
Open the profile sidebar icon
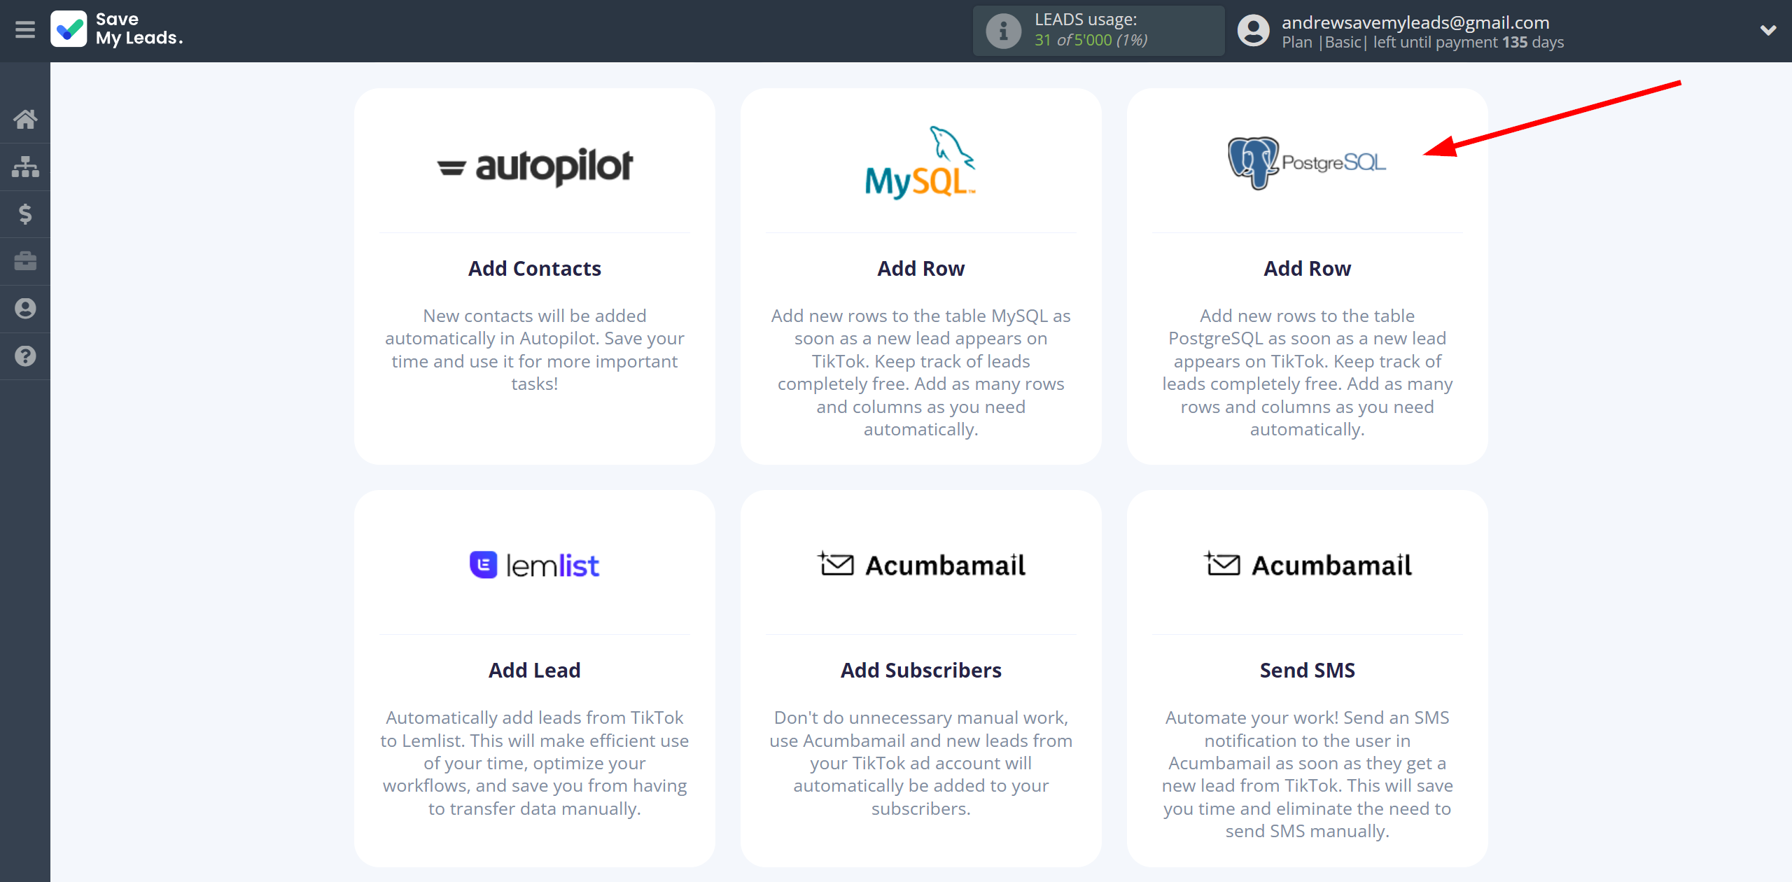pos(25,309)
